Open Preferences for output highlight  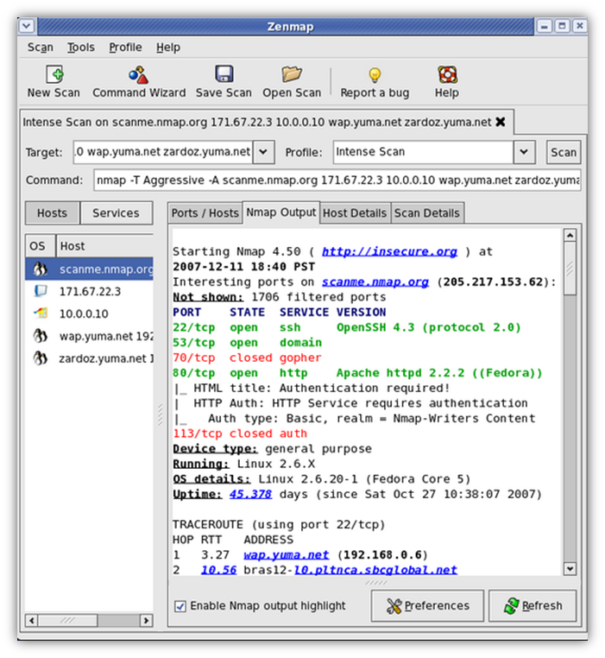pos(427,606)
